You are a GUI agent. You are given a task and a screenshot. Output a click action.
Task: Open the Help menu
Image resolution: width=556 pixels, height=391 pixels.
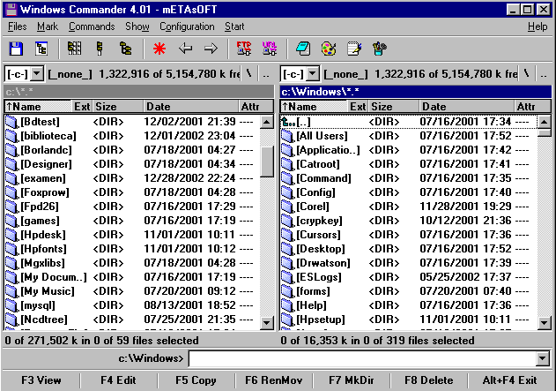click(x=537, y=26)
